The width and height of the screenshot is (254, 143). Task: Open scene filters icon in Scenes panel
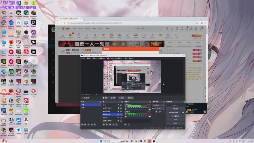89,125
